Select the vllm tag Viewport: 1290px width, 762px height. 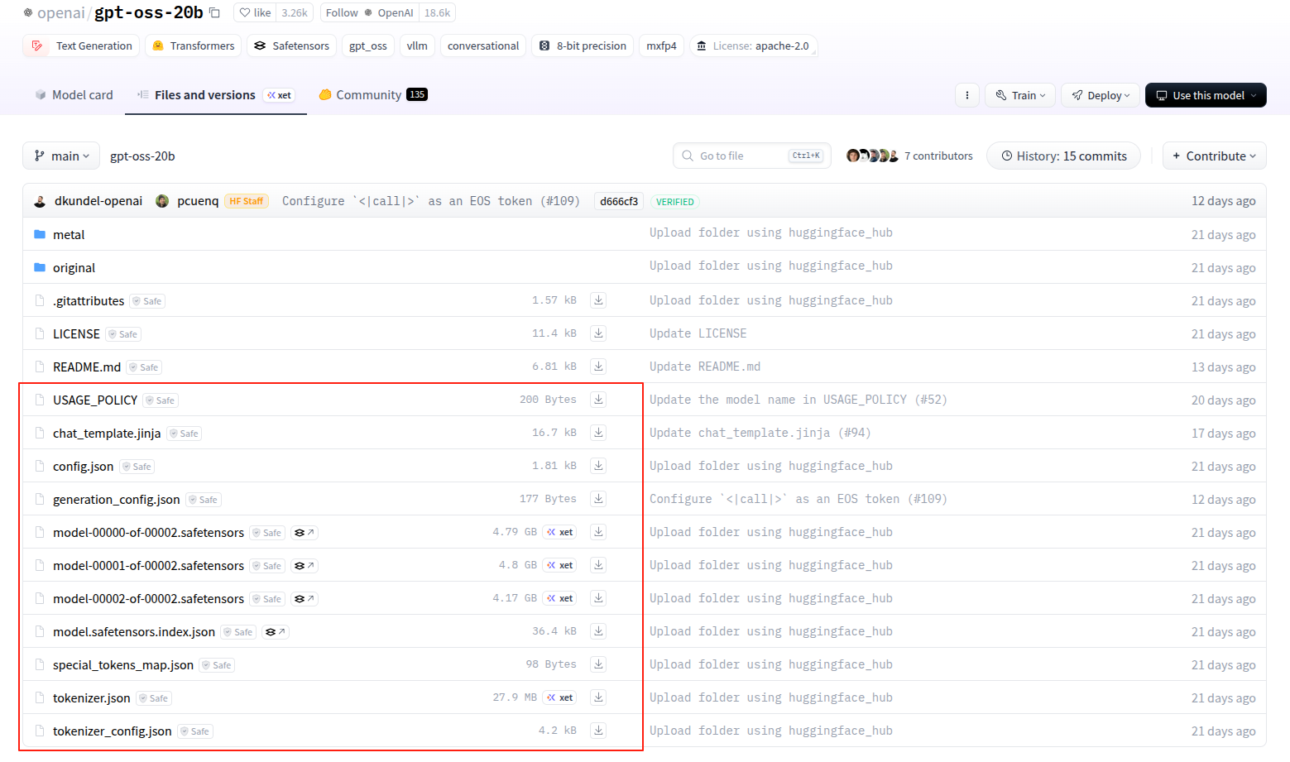417,46
